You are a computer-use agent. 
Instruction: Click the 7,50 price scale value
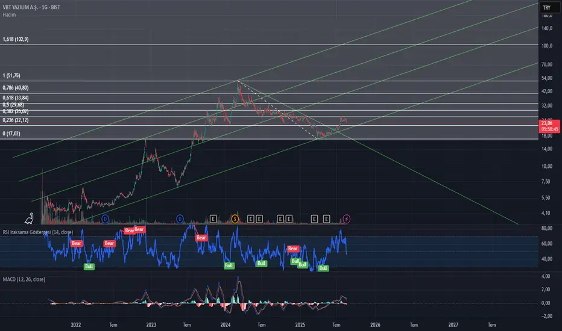coord(546,182)
